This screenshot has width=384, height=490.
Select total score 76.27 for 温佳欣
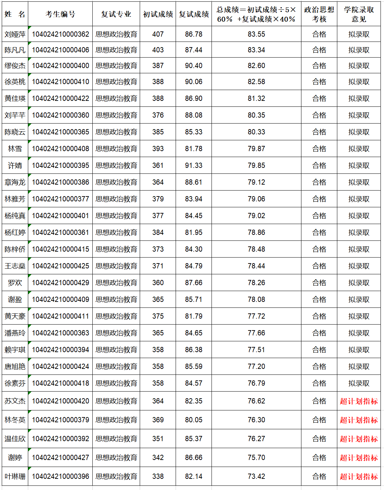pyautogui.click(x=256, y=439)
